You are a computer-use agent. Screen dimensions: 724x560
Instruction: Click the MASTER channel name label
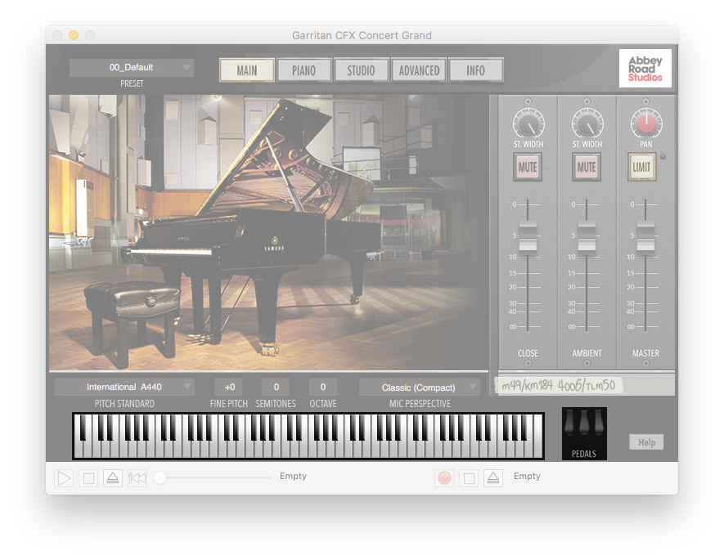coord(645,353)
